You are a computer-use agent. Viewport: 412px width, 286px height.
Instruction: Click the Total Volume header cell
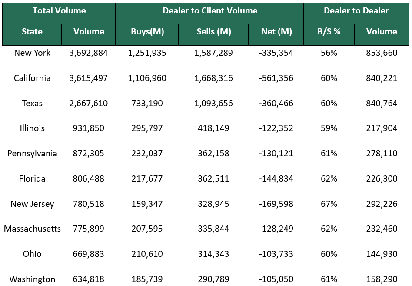(59, 11)
